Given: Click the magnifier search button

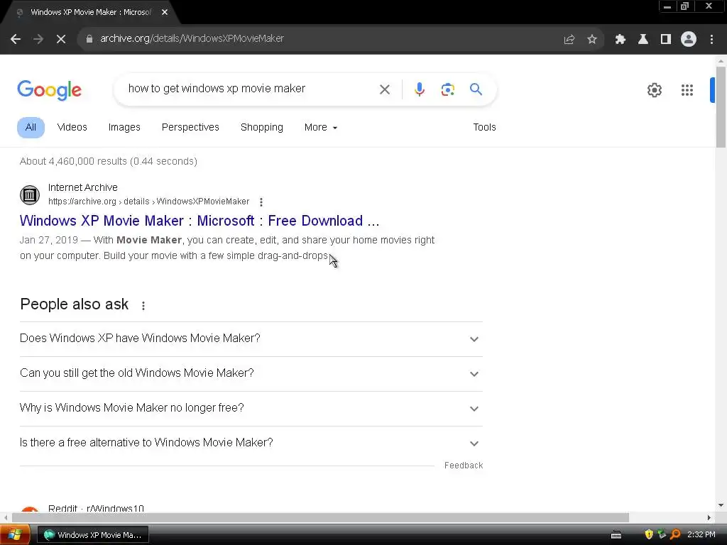Looking at the screenshot, I should coord(476,89).
